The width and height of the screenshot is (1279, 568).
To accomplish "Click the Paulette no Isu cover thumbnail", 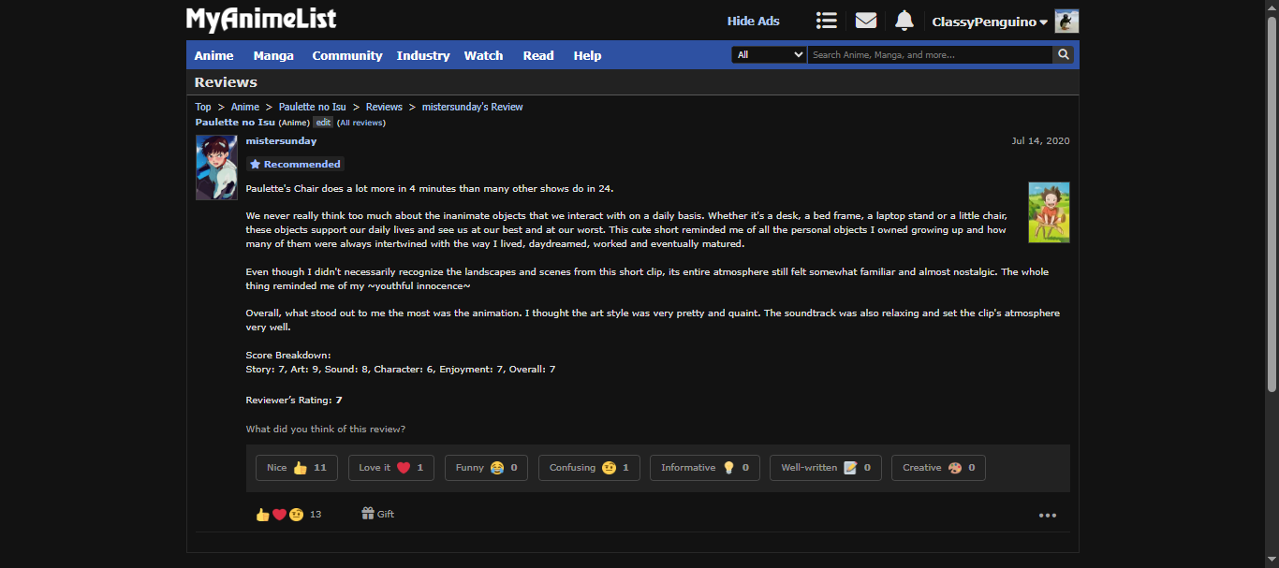I will click(x=1049, y=212).
